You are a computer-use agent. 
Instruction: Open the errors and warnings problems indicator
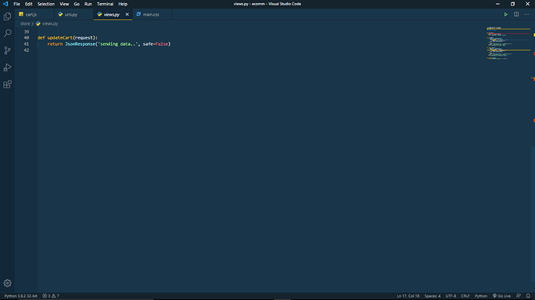[50, 296]
